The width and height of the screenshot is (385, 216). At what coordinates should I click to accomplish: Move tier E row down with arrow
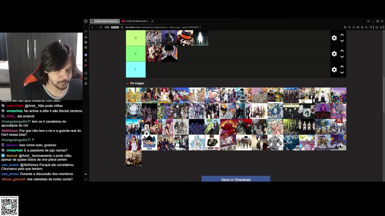click(342, 57)
